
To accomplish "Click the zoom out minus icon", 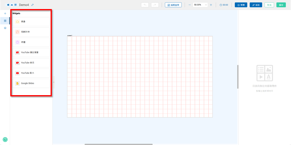I will (190, 5).
